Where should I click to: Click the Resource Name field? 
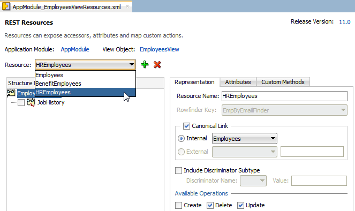(x=284, y=96)
